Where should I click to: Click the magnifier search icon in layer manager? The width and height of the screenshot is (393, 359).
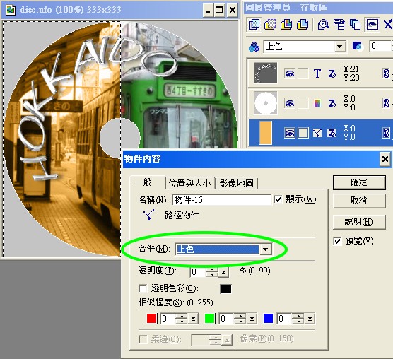click(323, 25)
